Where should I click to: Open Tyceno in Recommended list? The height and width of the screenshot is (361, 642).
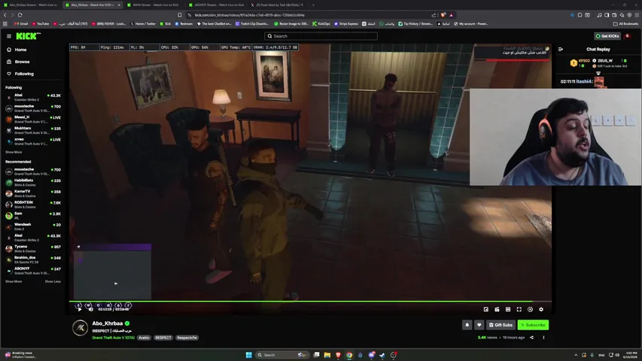click(x=33, y=248)
